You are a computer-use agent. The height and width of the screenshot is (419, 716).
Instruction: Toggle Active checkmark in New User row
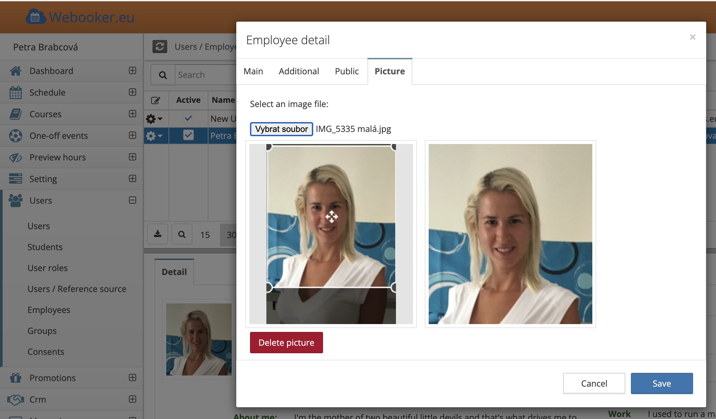[x=188, y=118]
